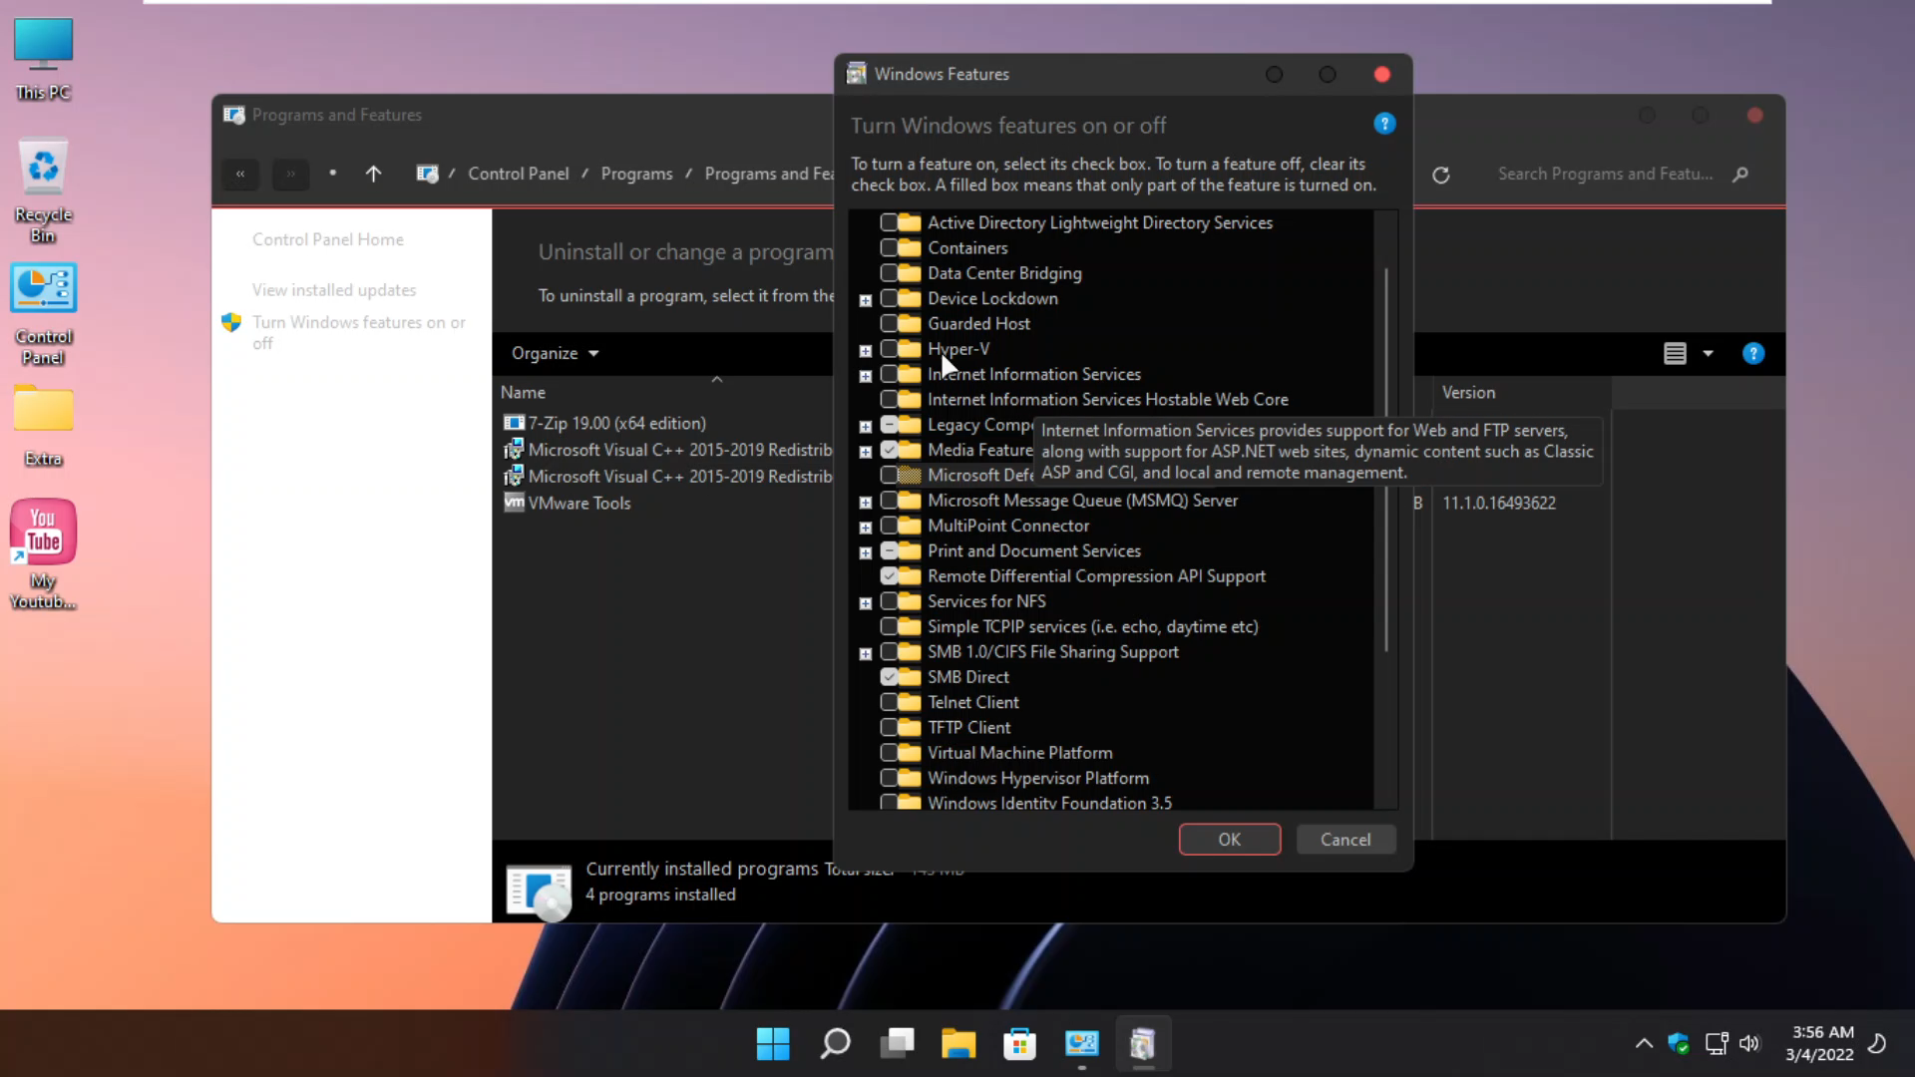Click the Control Panel taskbar icon
Screen dimensions: 1915x1077
point(1081,1044)
